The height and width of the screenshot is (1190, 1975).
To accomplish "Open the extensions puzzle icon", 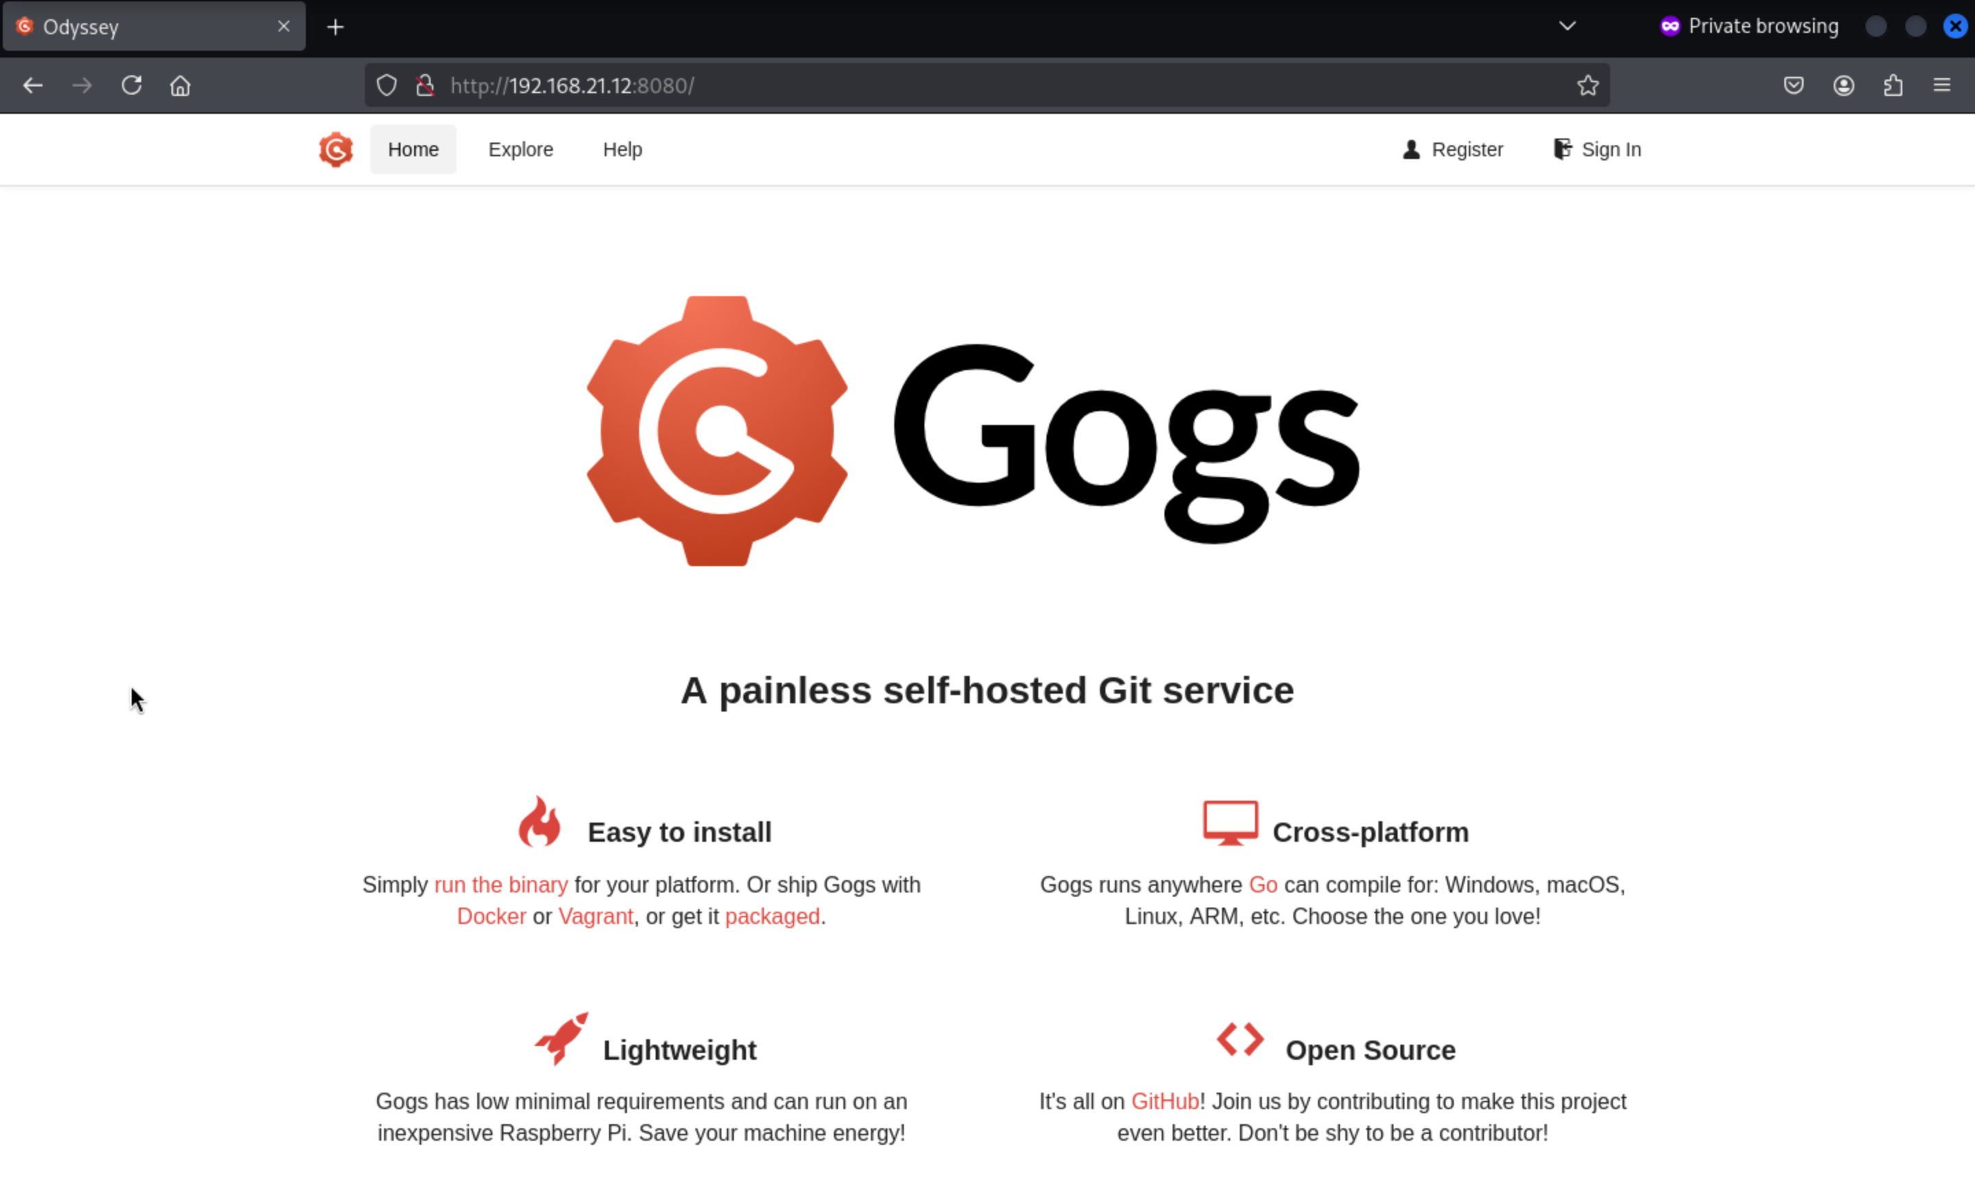I will (x=1893, y=85).
